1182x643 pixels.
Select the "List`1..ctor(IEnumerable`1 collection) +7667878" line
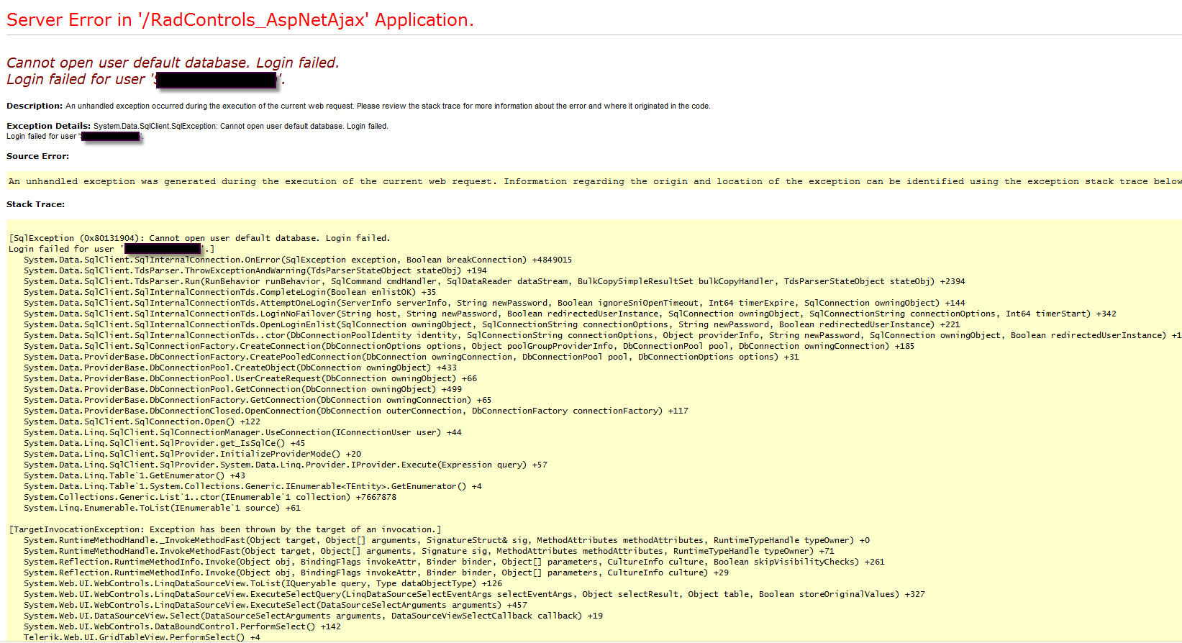(x=210, y=497)
